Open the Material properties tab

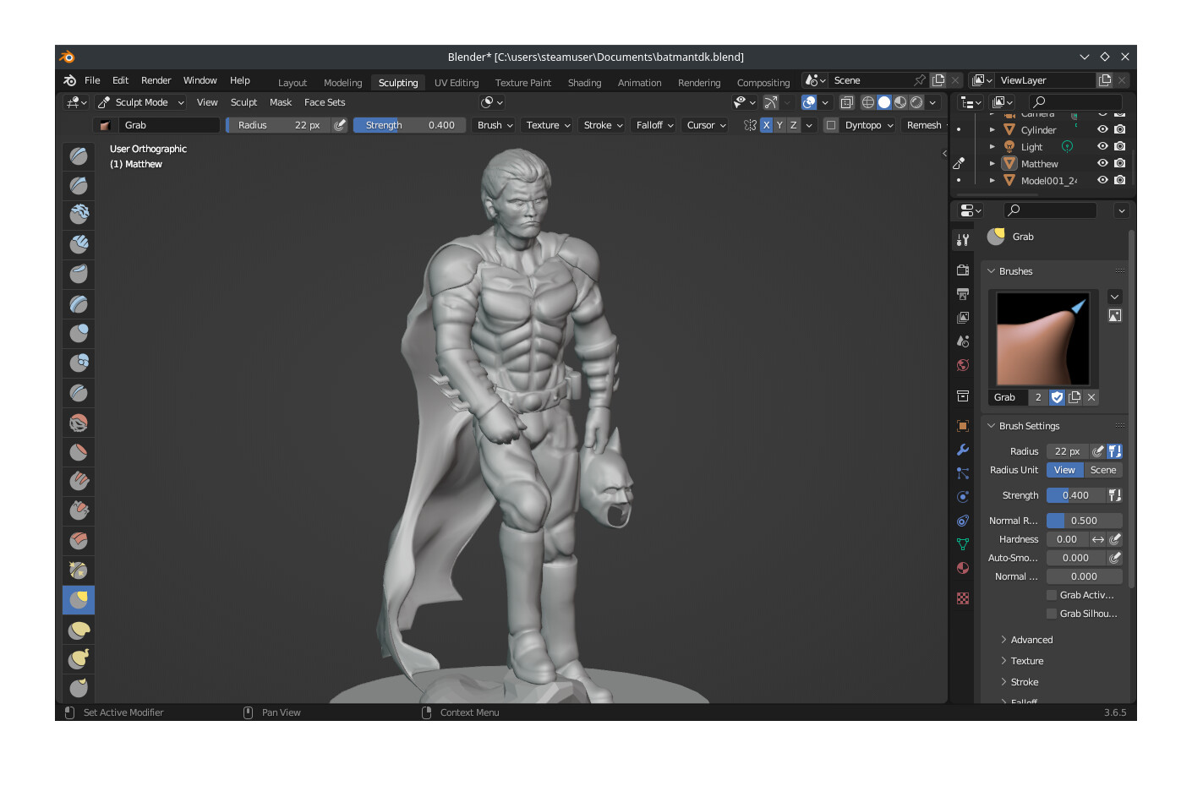click(x=962, y=568)
